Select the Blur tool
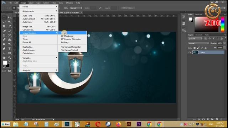 pos(4,44)
